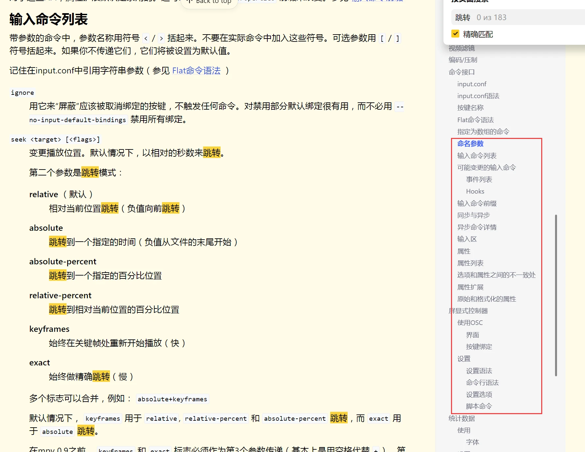Open 输入命令列表 in the navigation panel
Image resolution: width=585 pixels, height=452 pixels.
pyautogui.click(x=477, y=155)
